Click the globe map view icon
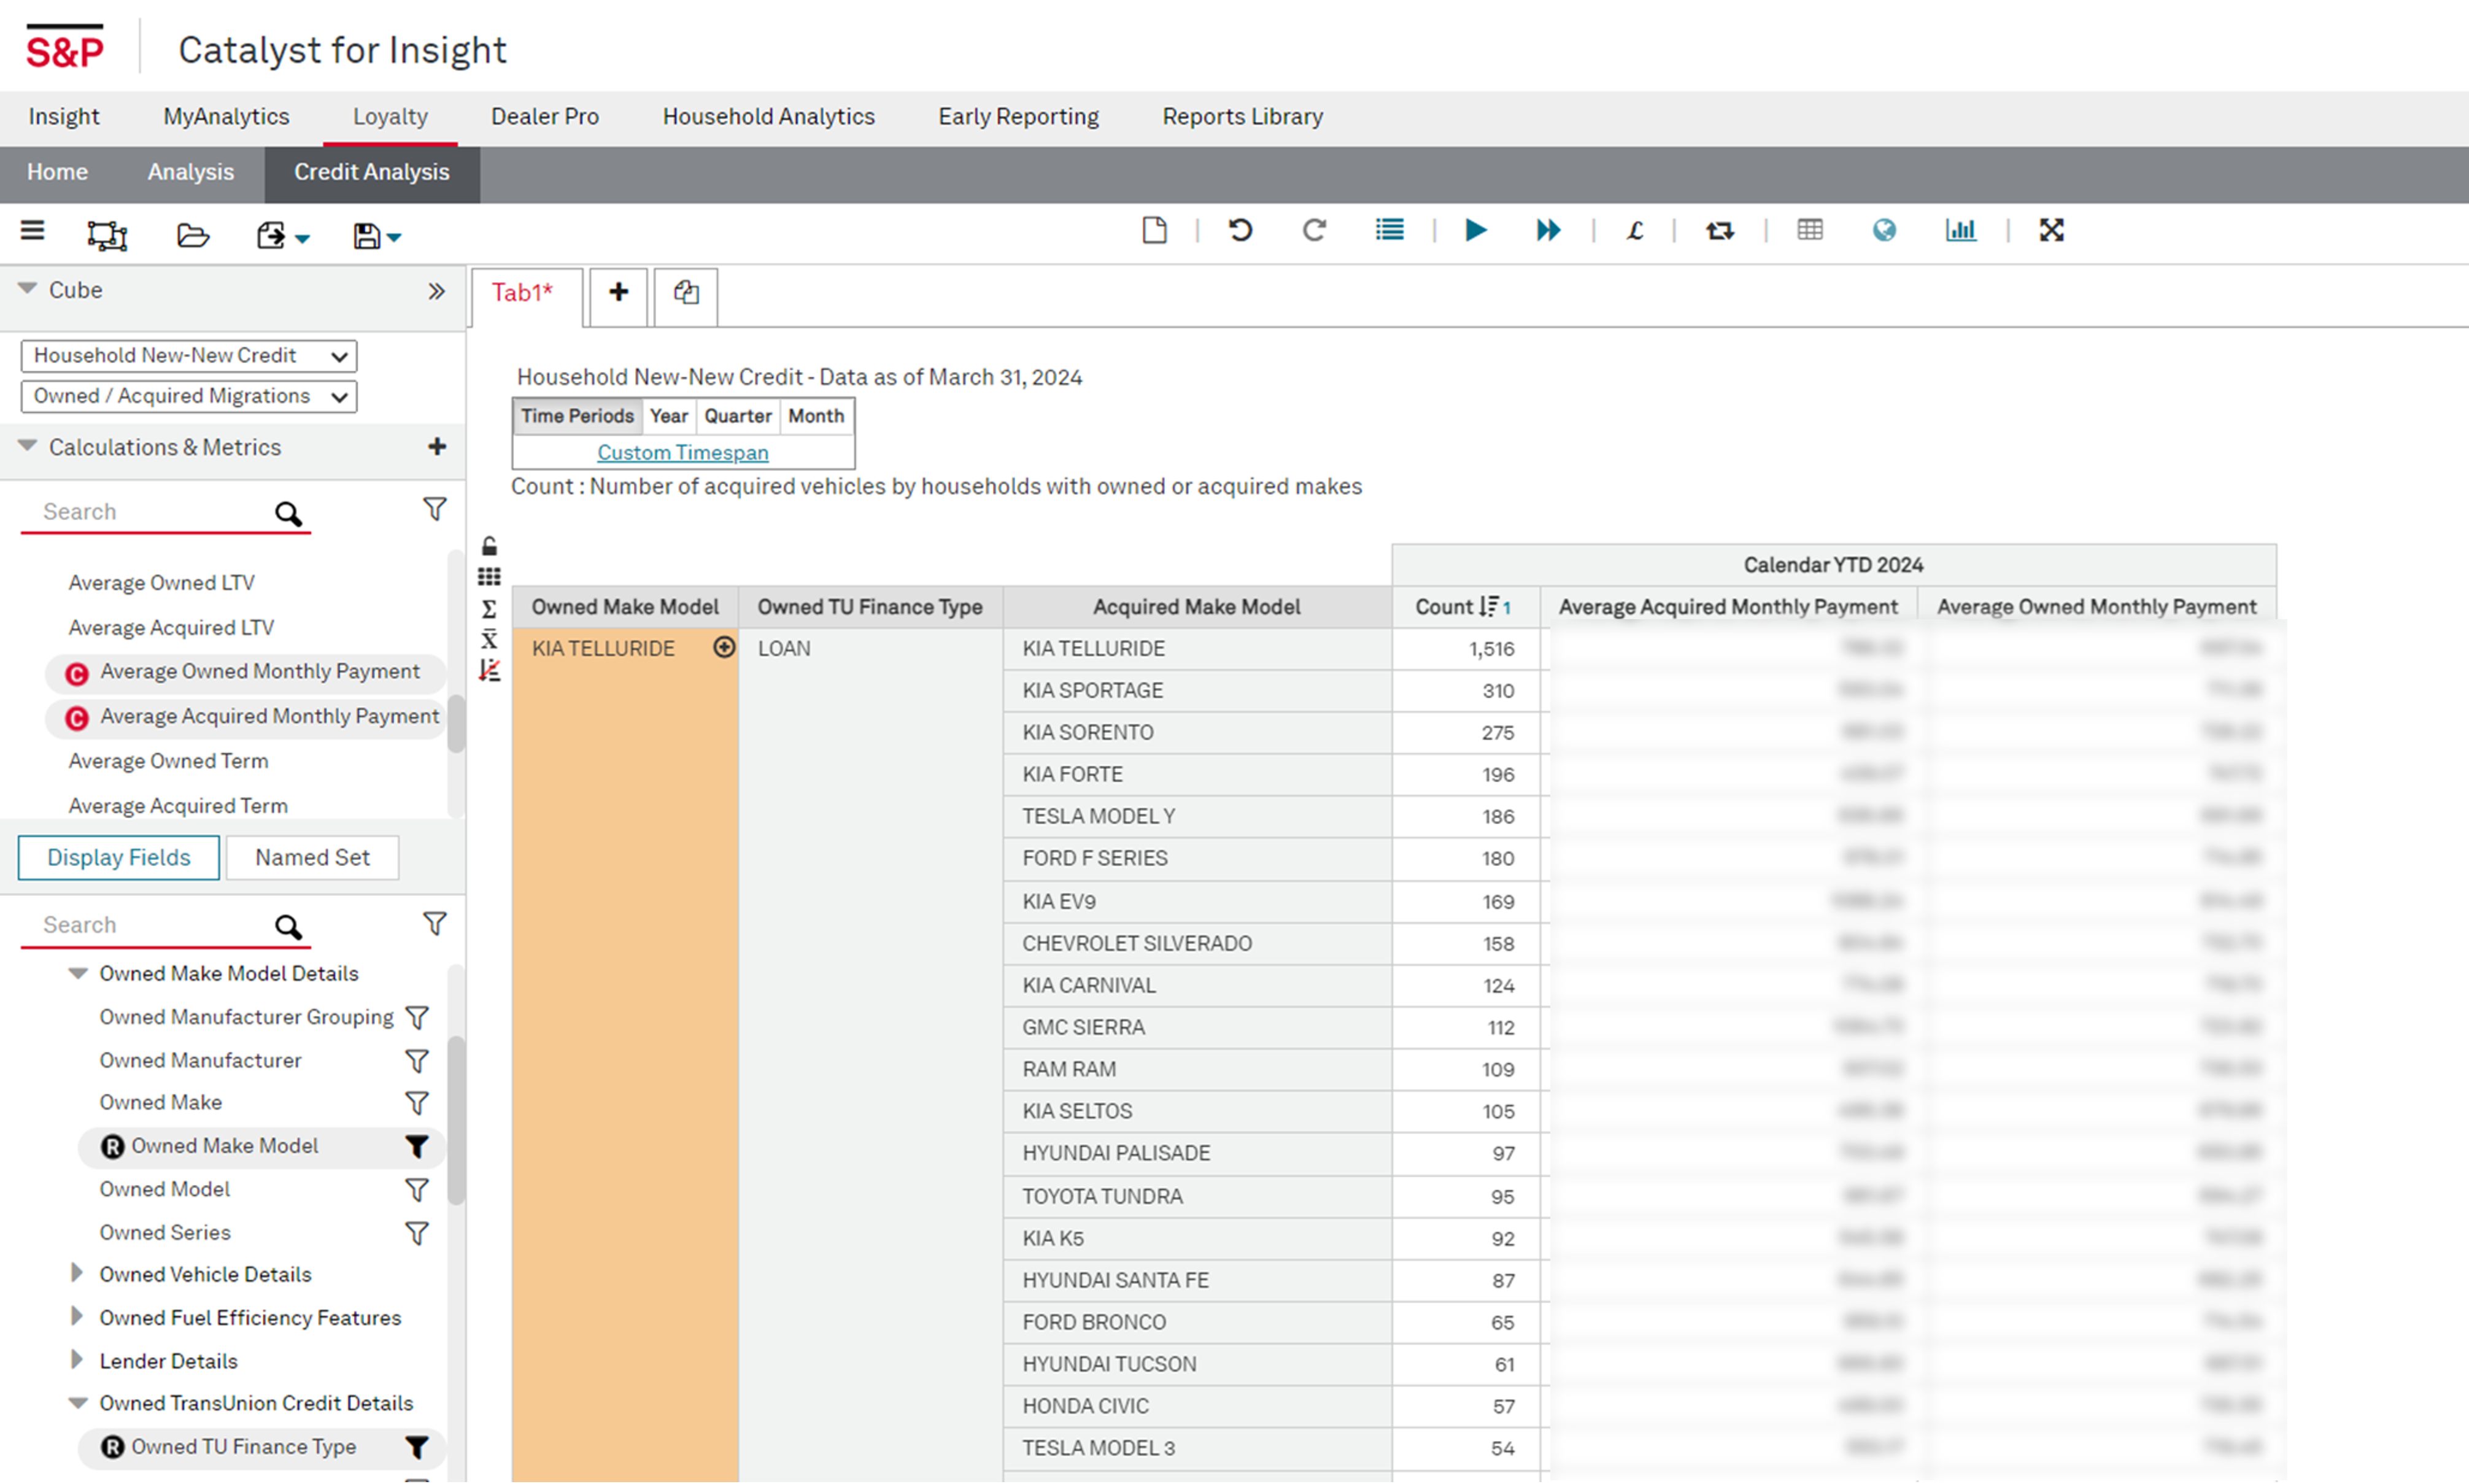 click(x=1884, y=231)
